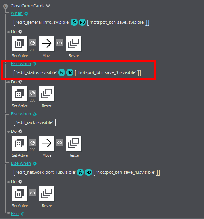Select Set Active action under edit_status condition
Image resolution: width=204 pixels, height=219 pixels.
tap(20, 94)
